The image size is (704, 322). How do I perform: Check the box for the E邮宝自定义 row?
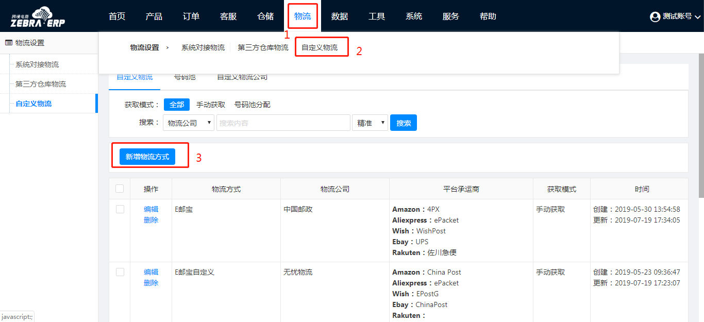pos(120,272)
